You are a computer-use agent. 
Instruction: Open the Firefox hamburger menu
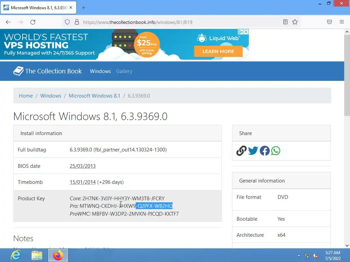[342, 22]
